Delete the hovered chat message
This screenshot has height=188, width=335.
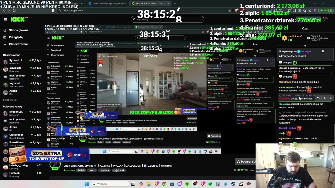(x=331, y=98)
